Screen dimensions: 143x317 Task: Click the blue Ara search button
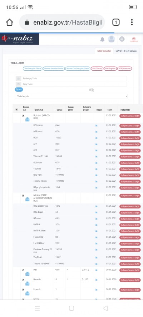(x=19, y=89)
